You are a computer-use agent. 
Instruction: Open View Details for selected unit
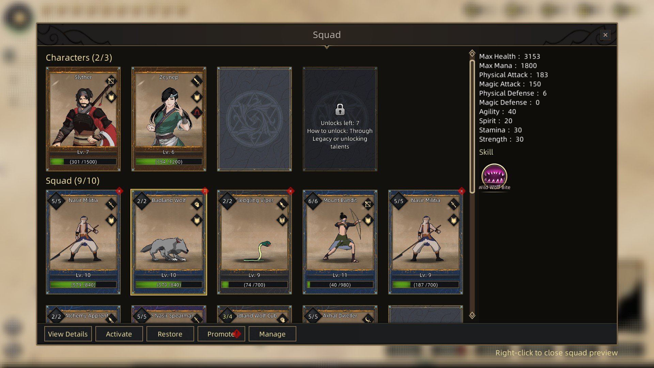68,334
